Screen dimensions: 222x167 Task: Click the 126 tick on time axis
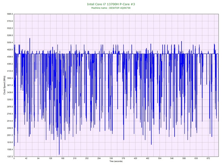click(50, 158)
